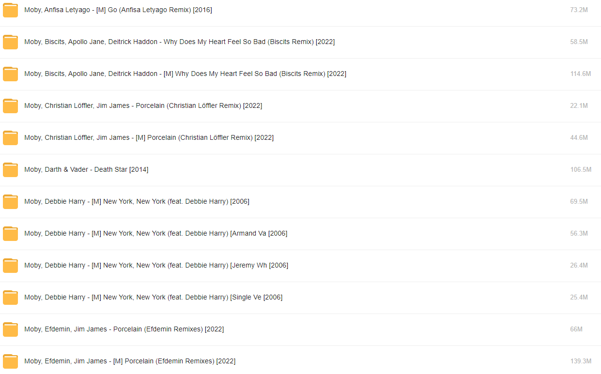Click folder icon of Porcelain (Efdemin Remixes) 66M
Viewport: 601px width, 374px height.
click(x=10, y=329)
